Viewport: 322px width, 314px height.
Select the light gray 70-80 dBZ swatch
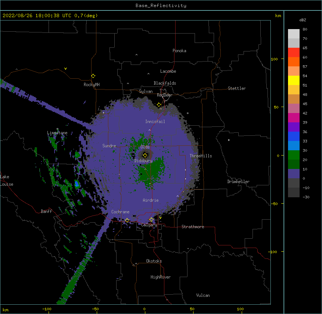[294, 34]
